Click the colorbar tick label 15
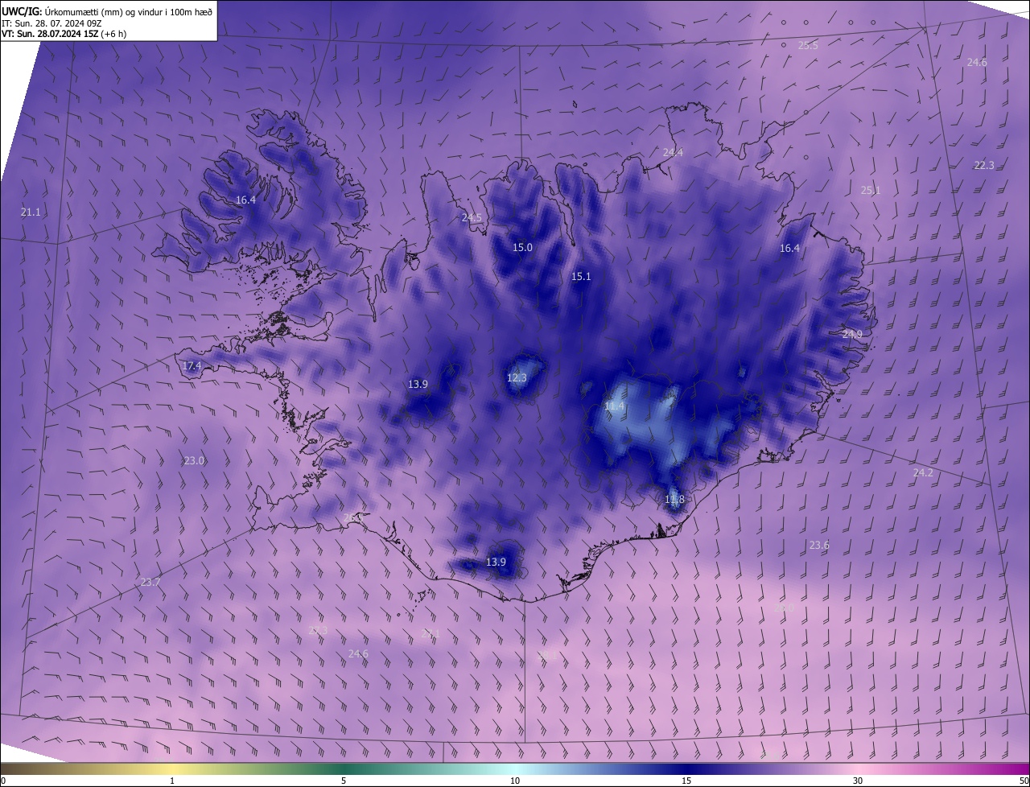Screen dimensions: 1030x787 pos(686,781)
